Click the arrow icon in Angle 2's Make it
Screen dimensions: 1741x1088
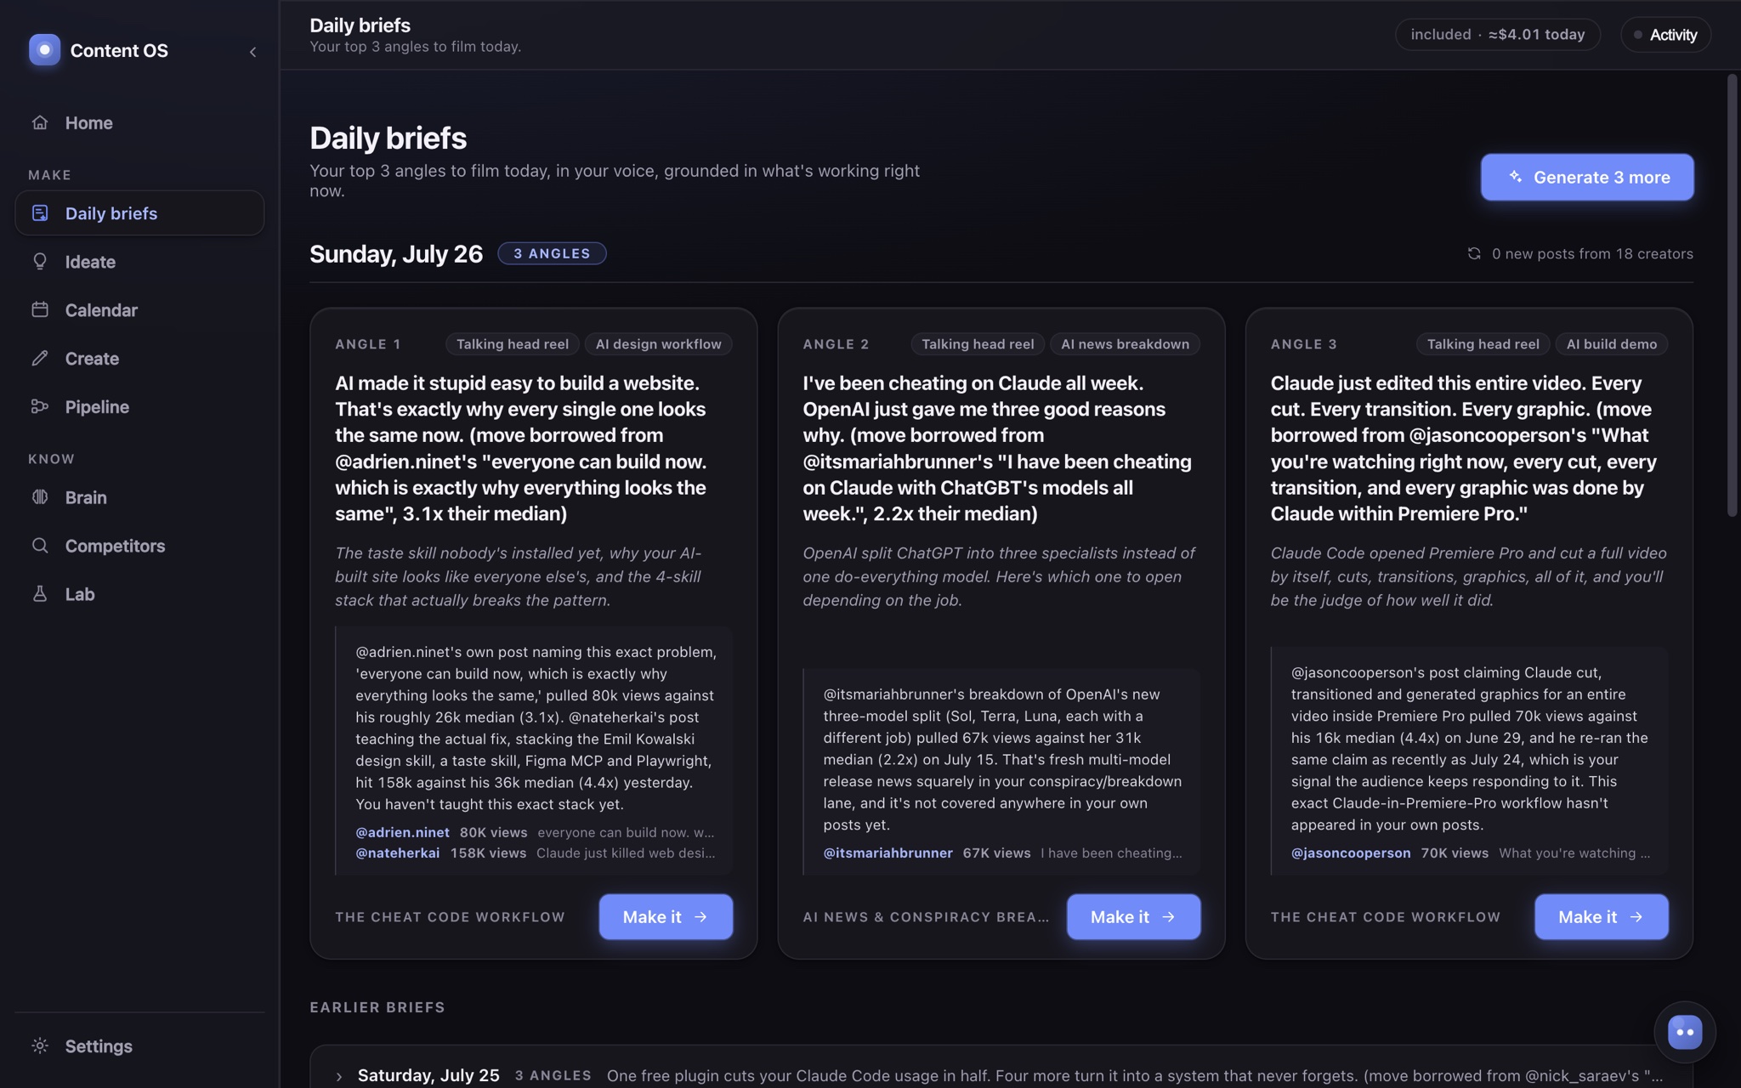click(1169, 917)
